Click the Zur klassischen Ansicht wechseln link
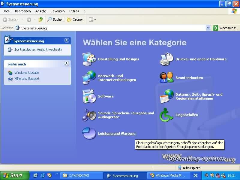This screenshot has width=240, height=180. pos(38,49)
